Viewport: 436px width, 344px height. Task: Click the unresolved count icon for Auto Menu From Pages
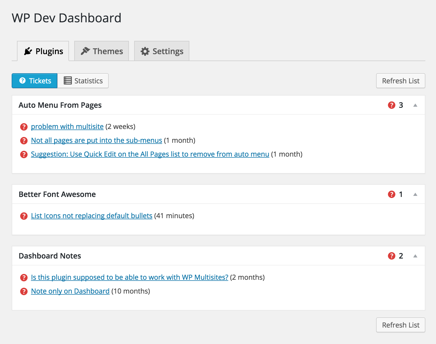click(392, 105)
